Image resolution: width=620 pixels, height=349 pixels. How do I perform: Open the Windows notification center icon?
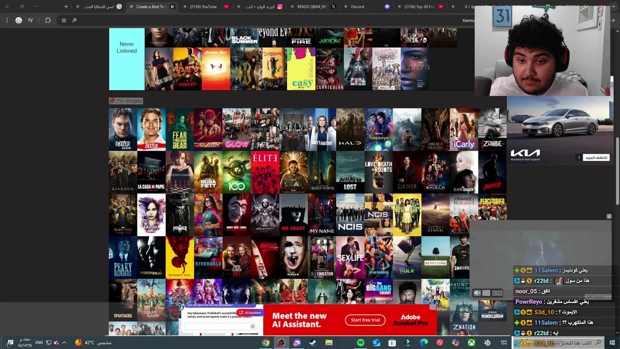[x=10, y=343]
